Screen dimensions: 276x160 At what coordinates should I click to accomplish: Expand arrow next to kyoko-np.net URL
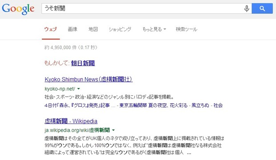(78, 89)
